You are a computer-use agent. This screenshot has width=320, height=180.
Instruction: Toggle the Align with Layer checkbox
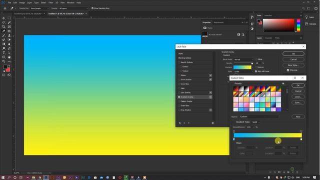pos(256,71)
